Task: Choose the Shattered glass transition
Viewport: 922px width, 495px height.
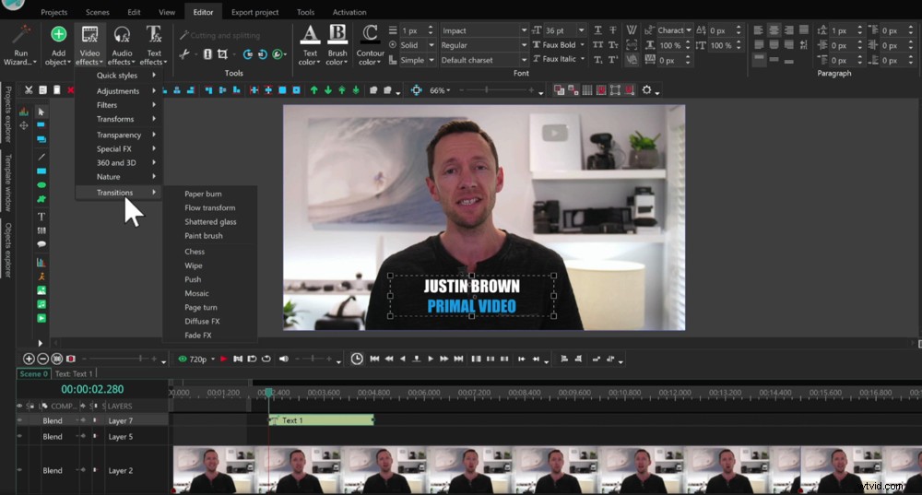Action: (210, 222)
